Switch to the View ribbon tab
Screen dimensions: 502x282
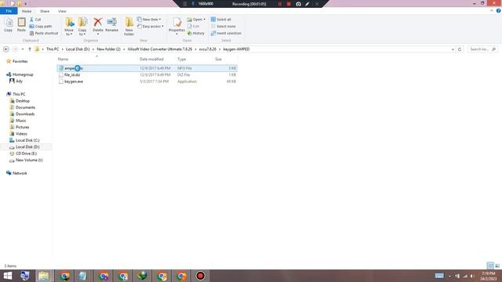point(62,11)
